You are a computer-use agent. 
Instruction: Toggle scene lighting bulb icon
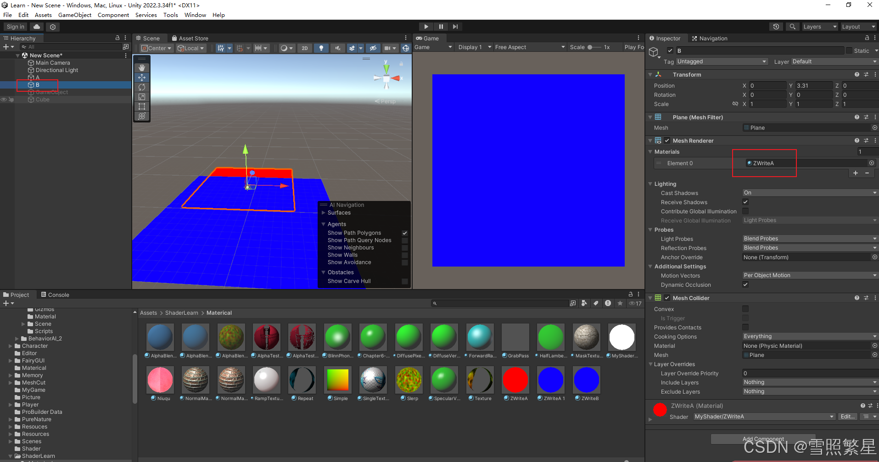click(x=321, y=48)
